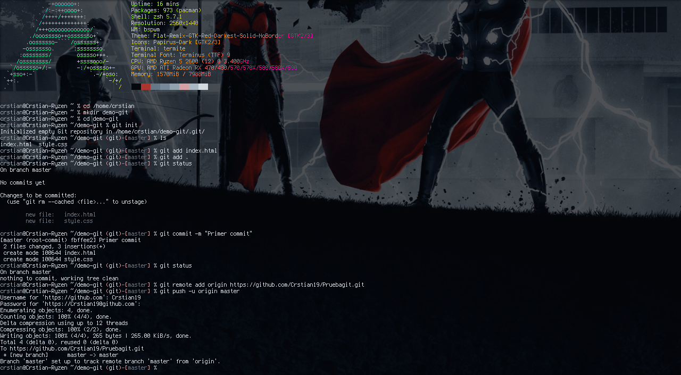Click the 'create mode 100644 style.css' line
Viewport: 681px width, 375px height.
(48, 260)
